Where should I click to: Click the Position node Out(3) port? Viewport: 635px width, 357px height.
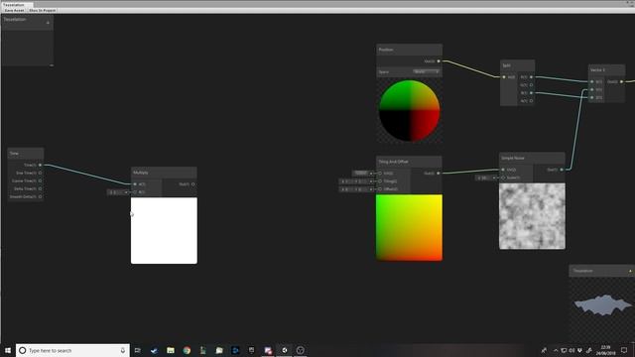coord(439,61)
